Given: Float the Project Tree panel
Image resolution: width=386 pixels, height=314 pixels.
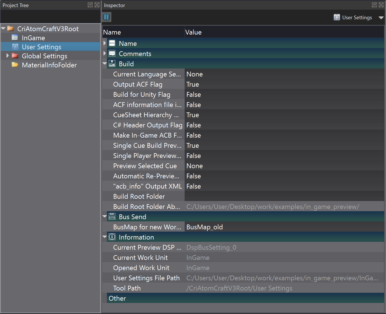Looking at the screenshot, I should coord(90,5).
